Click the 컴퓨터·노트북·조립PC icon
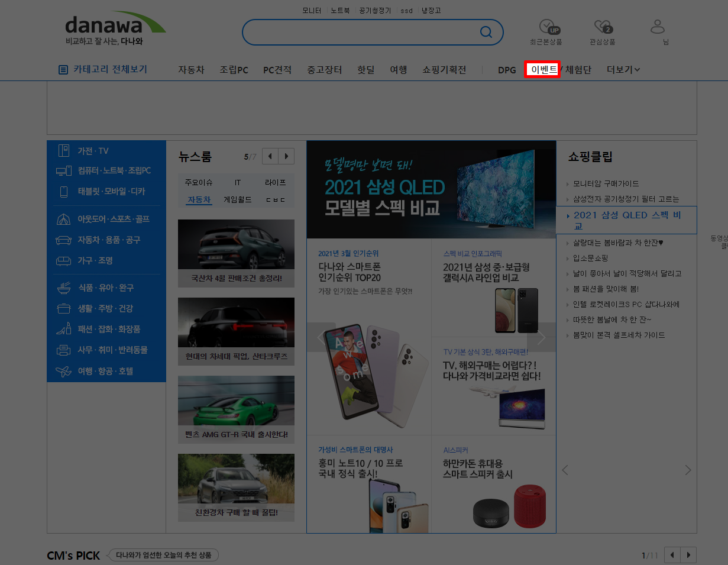Viewport: 728px width, 565px height. [64, 171]
